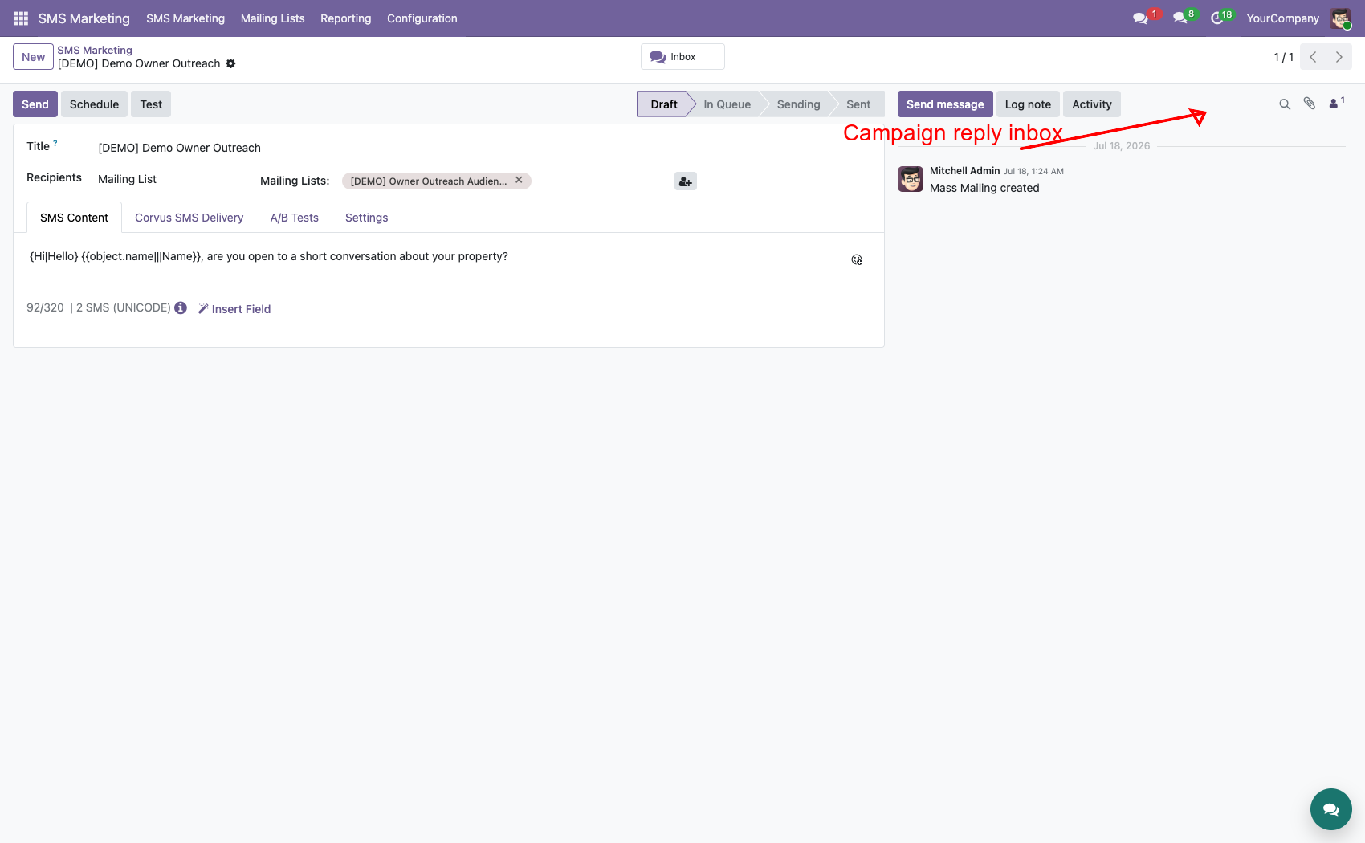Screen dimensions: 1365x843
Task: Switch to the Corvus SMS Delivery tab
Action: pyautogui.click(x=189, y=218)
